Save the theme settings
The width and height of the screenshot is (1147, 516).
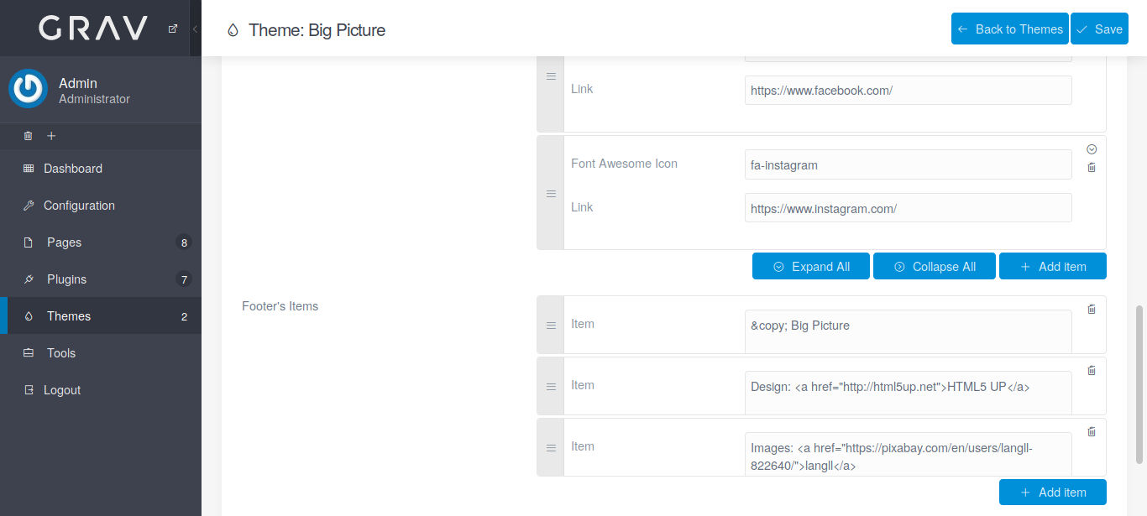[1099, 29]
